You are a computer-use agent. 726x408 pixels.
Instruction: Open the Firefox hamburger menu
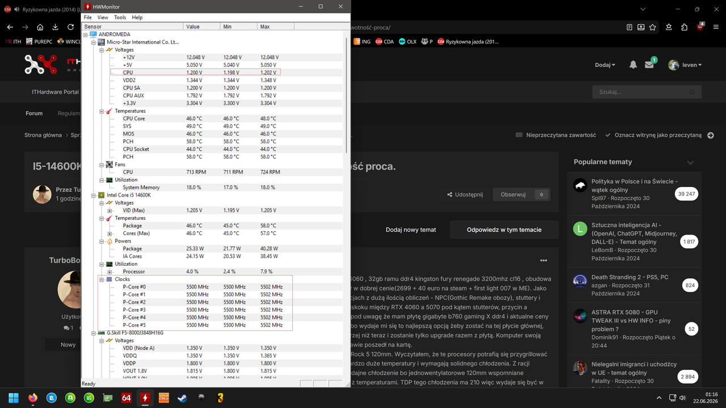point(716,27)
